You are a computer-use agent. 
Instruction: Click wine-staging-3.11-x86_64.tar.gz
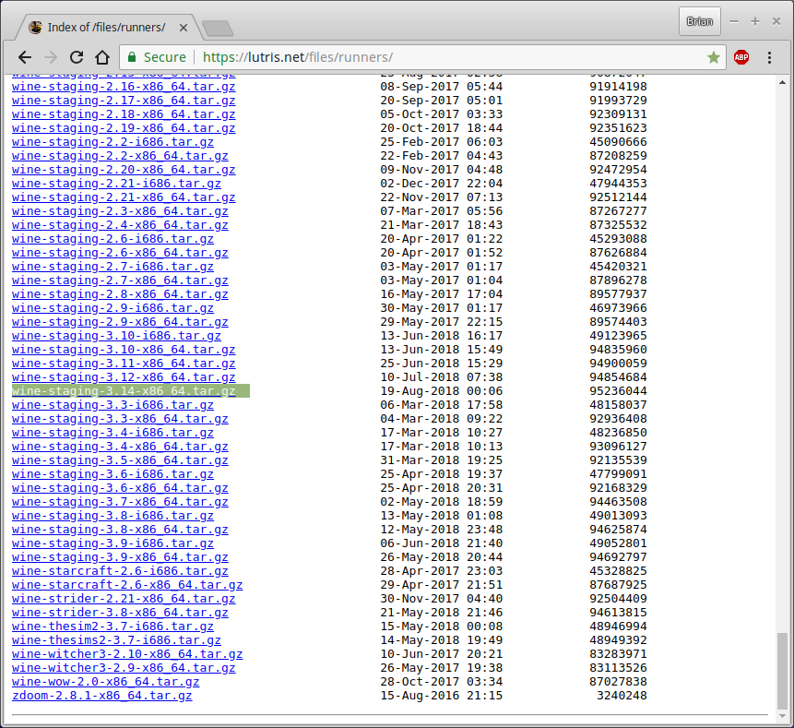point(124,364)
